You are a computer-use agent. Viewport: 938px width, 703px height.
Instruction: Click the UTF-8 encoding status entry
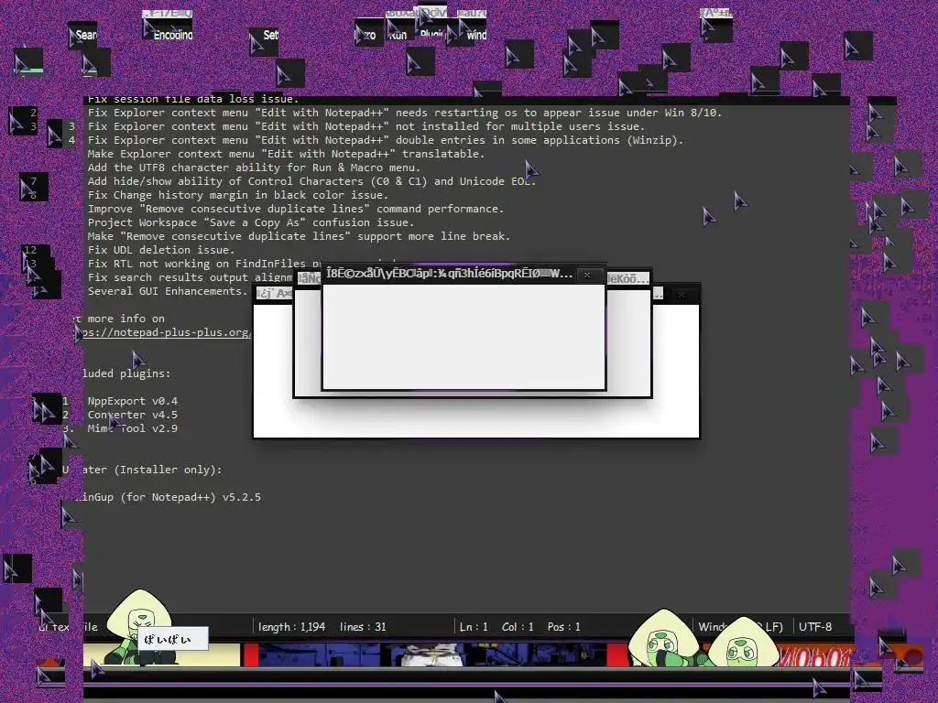tap(814, 626)
